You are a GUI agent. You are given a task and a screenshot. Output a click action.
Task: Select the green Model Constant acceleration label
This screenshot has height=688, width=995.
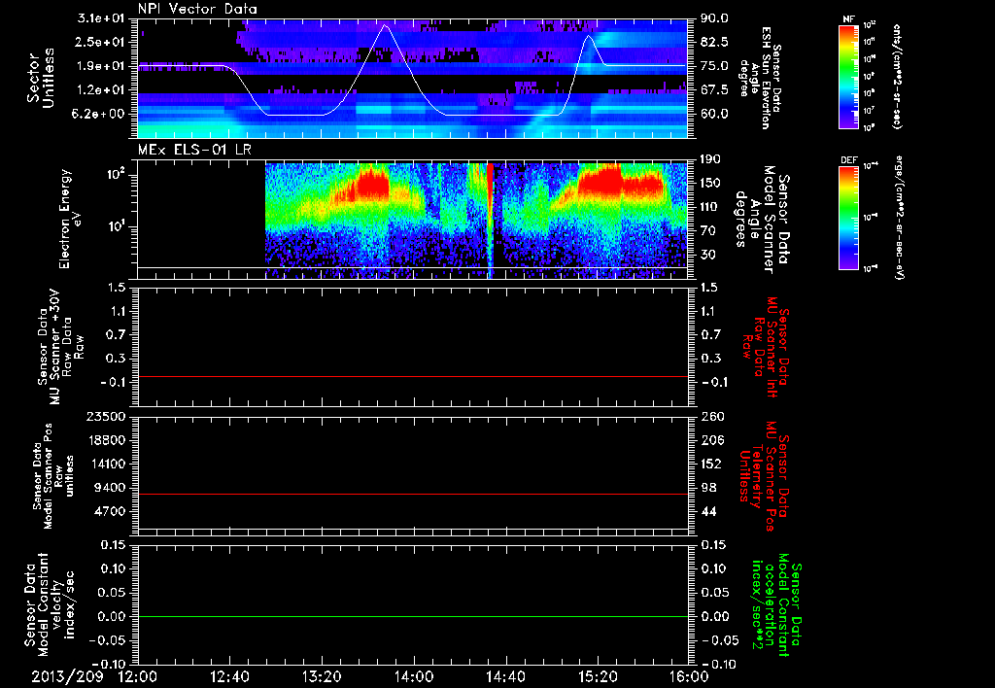775,604
